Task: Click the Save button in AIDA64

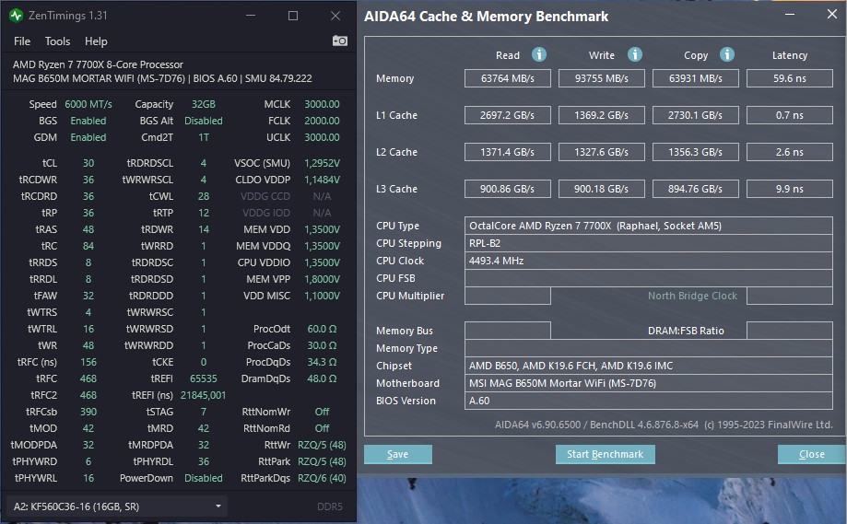Action: click(397, 454)
